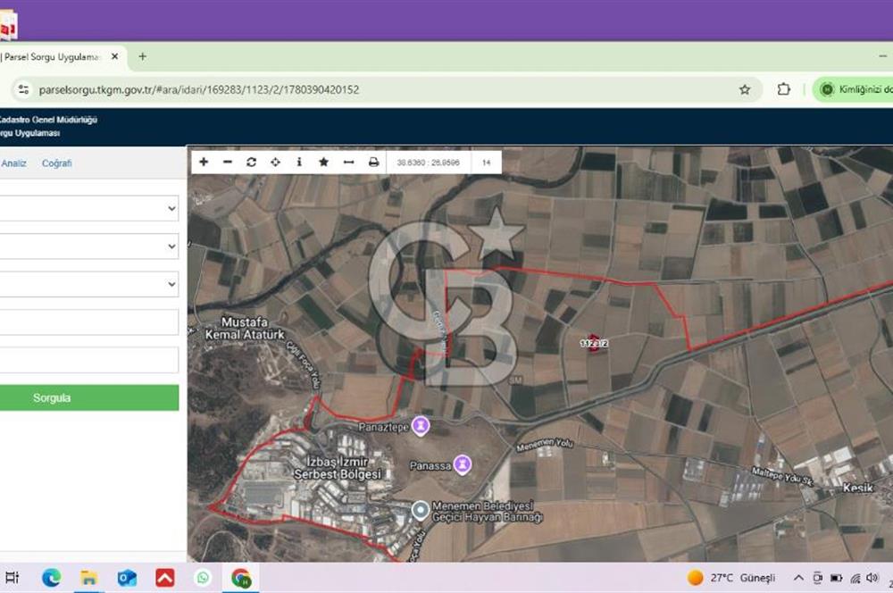Expand the third dropdown in query panel
This screenshot has height=593, width=893.
(x=89, y=284)
